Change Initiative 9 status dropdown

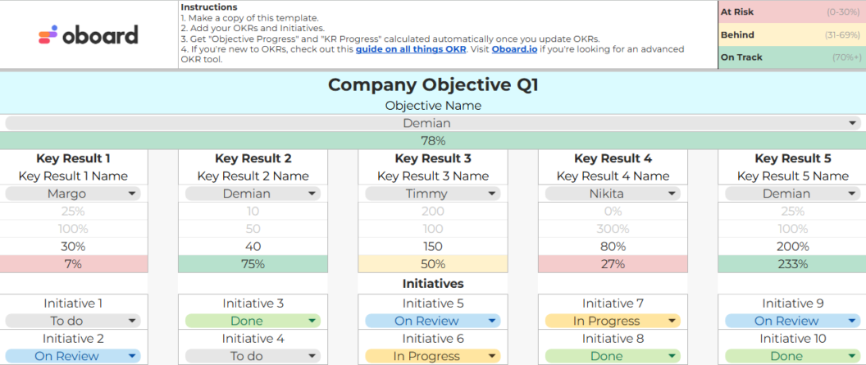pyautogui.click(x=792, y=321)
